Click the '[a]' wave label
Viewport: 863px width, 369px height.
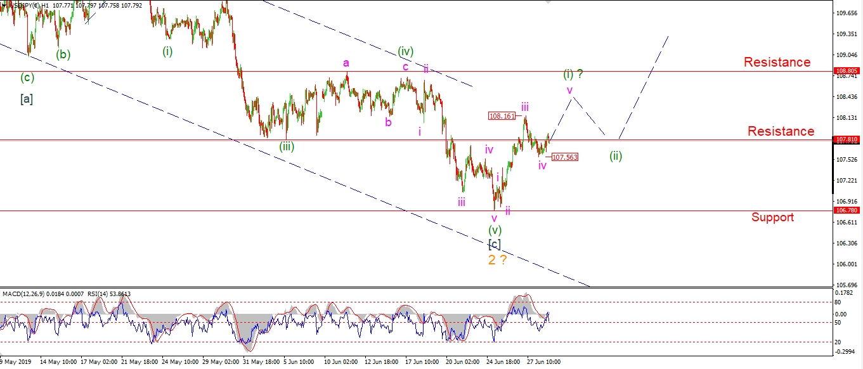27,98
